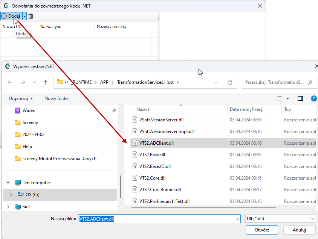The width and height of the screenshot is (318, 239).
Task: Open the Dodaj button dropdown arrow
Action: [24, 16]
